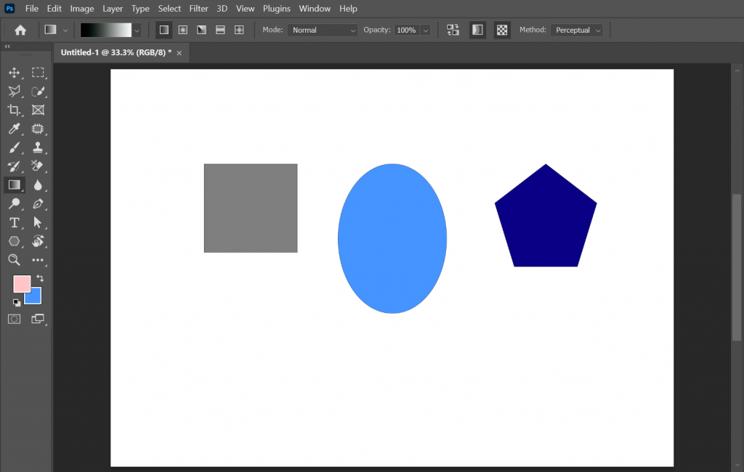This screenshot has height=472, width=744.
Task: Open the Opacity value dropdown
Action: [425, 30]
